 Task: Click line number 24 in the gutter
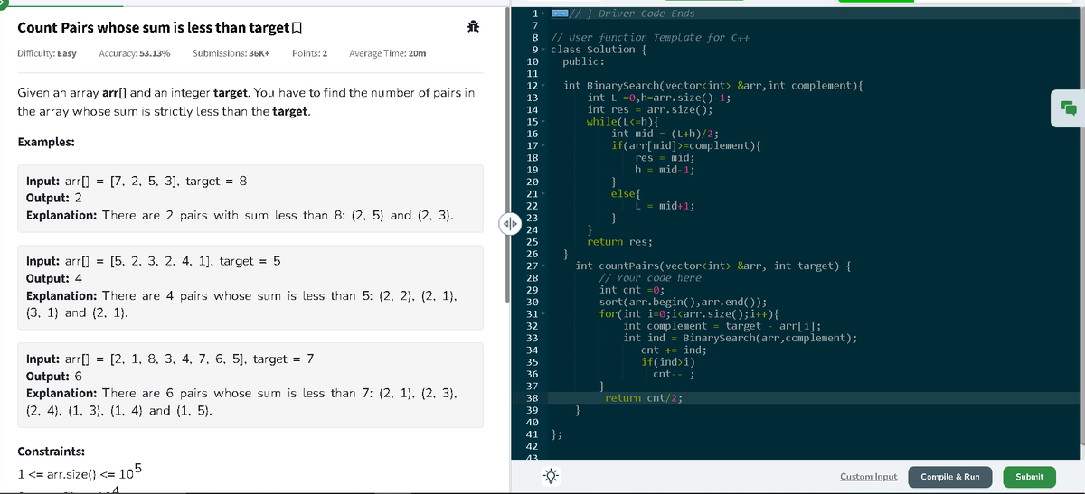pos(533,230)
